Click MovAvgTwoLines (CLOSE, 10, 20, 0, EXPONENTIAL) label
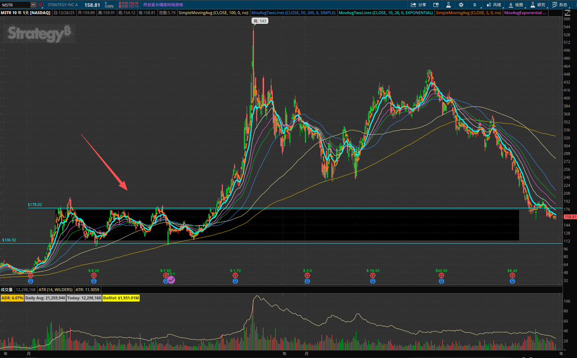The image size is (577, 358). point(386,13)
